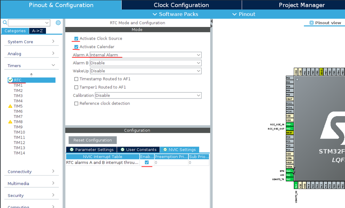
Task: Open the gear settings icon
Action: click(x=58, y=23)
